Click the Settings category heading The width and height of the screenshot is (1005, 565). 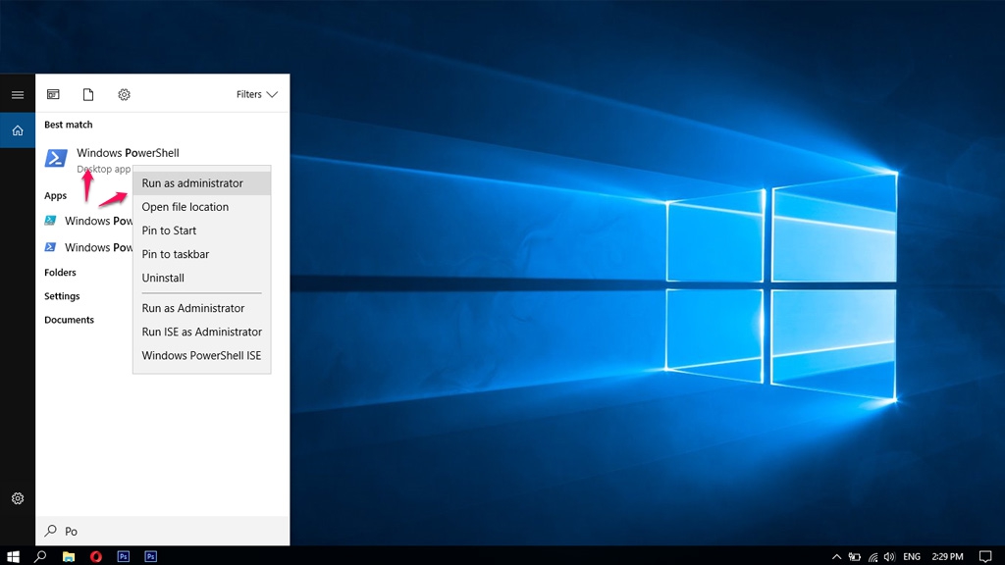pyautogui.click(x=62, y=296)
